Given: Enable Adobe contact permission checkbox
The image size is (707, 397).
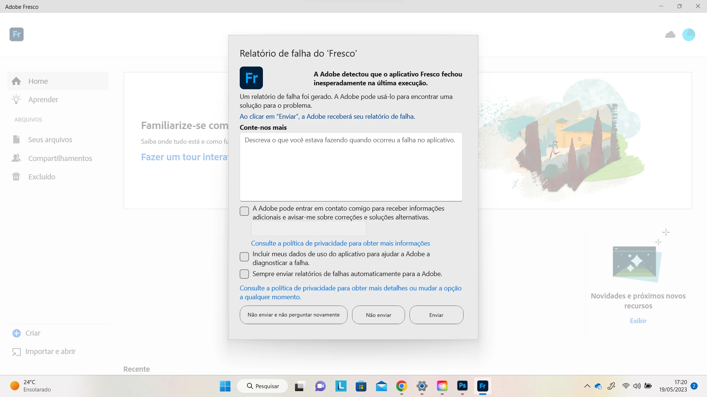Looking at the screenshot, I should (244, 211).
